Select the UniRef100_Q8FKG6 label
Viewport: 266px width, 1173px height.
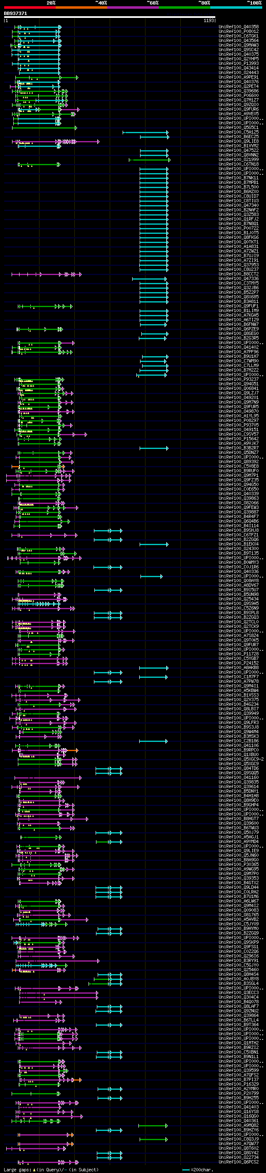(x=239, y=237)
